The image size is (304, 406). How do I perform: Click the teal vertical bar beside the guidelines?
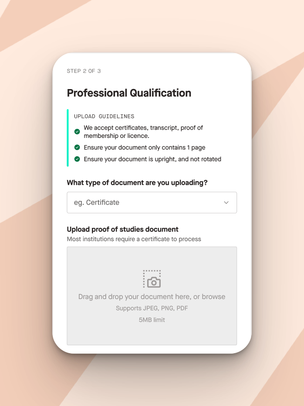click(x=68, y=138)
